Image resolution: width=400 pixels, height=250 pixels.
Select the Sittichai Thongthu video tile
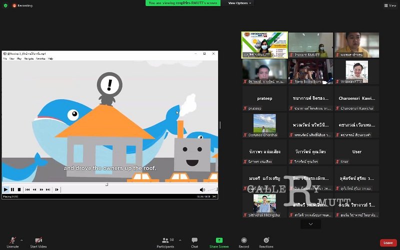click(x=264, y=205)
